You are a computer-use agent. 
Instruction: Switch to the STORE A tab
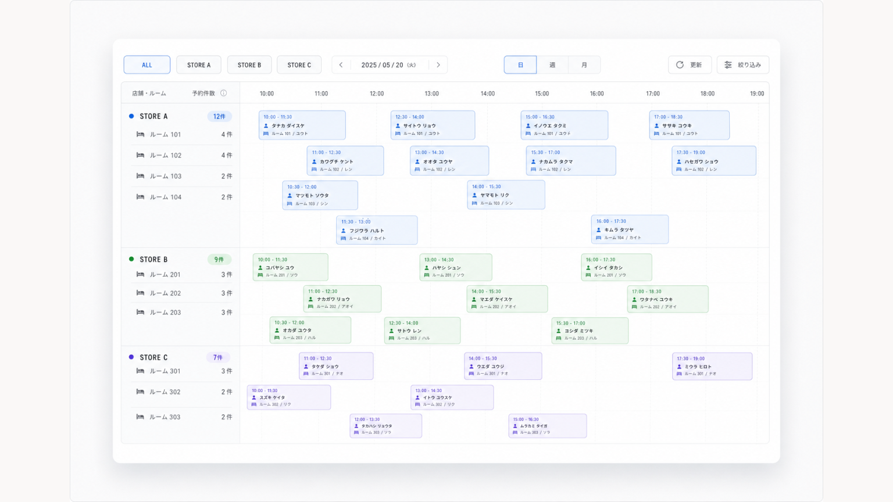pyautogui.click(x=199, y=65)
